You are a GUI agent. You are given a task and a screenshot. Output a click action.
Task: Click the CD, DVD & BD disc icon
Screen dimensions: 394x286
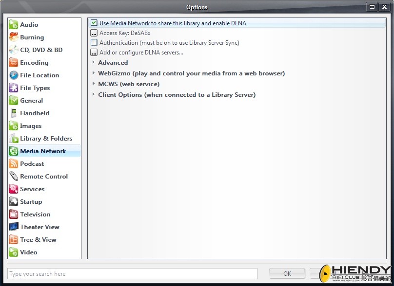click(14, 50)
